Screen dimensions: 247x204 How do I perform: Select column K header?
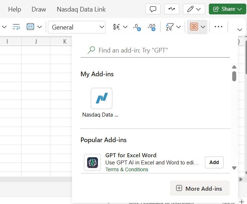coord(65,41)
